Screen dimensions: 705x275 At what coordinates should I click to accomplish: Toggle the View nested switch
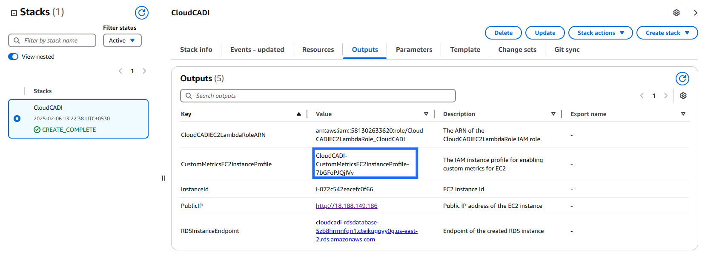point(14,57)
